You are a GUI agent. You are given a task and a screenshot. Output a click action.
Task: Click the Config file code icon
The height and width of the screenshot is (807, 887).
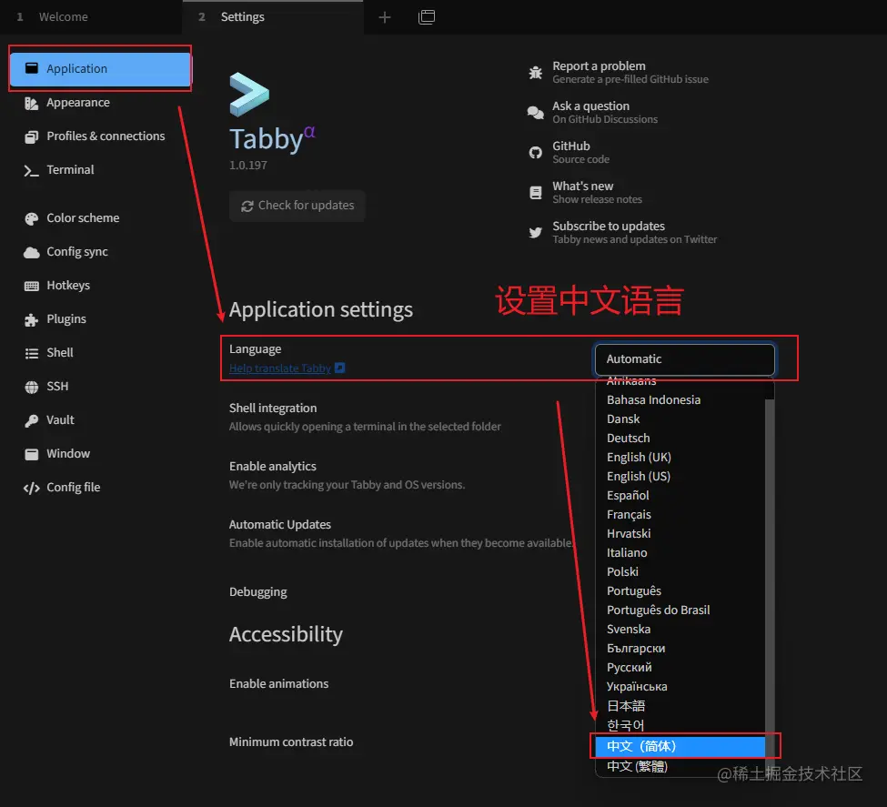click(x=32, y=488)
